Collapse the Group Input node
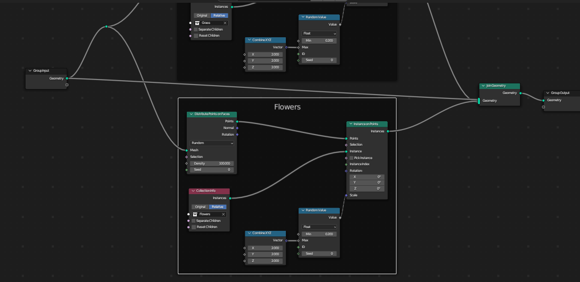 (x=30, y=71)
